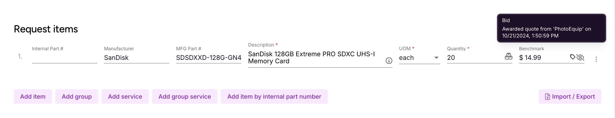
Task: Click into the Description text field
Action: click(315, 58)
